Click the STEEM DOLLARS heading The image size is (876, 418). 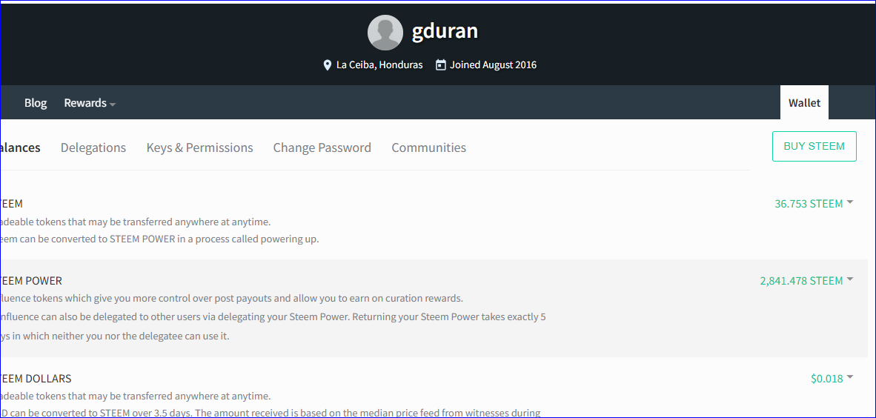[x=36, y=378]
